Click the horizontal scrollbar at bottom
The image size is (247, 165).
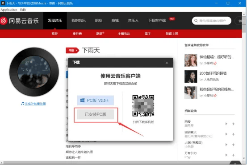(117, 163)
